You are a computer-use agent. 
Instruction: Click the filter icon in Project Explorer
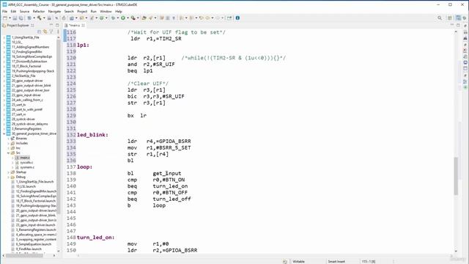pyautogui.click(x=51, y=31)
